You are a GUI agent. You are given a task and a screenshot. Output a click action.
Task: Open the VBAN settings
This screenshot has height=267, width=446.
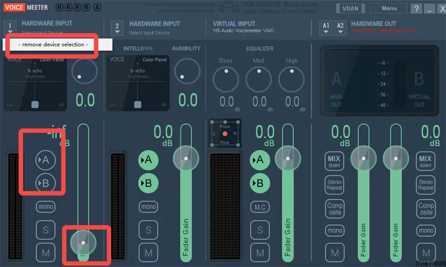[350, 8]
